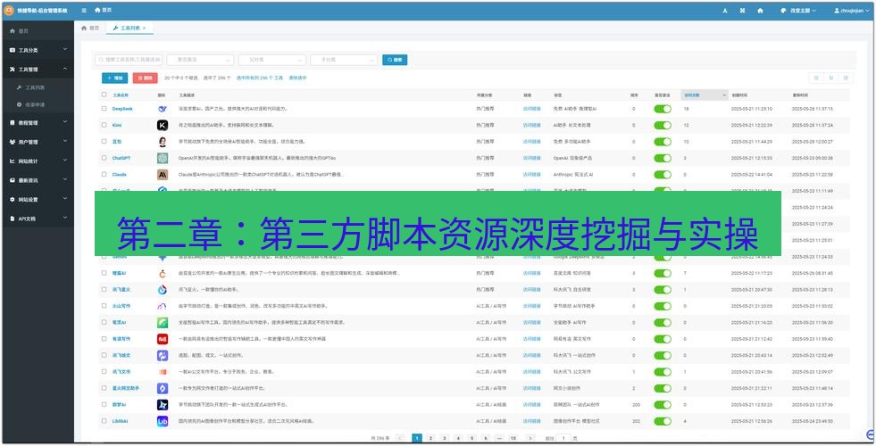Viewport: 876px width, 446px height.
Task: Click the 火山写作 arch logo
Action: click(162, 306)
